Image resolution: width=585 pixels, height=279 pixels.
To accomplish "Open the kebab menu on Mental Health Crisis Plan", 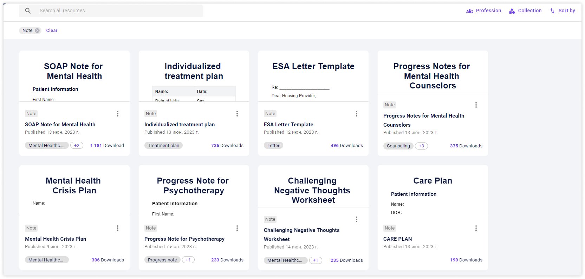I will pyautogui.click(x=118, y=228).
